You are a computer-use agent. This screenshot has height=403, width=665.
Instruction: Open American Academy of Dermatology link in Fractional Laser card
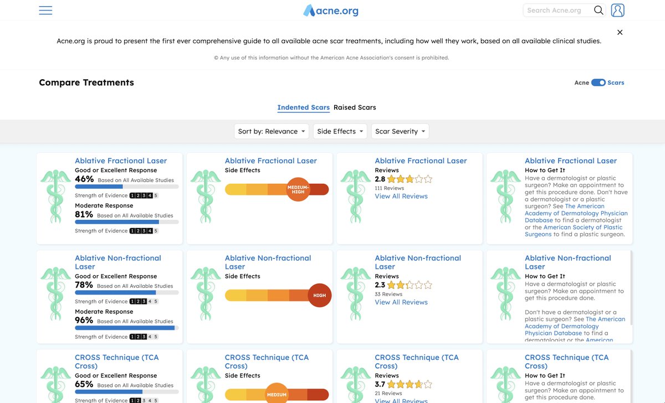(x=576, y=213)
